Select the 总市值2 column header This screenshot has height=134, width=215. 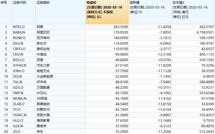tap(193, 12)
